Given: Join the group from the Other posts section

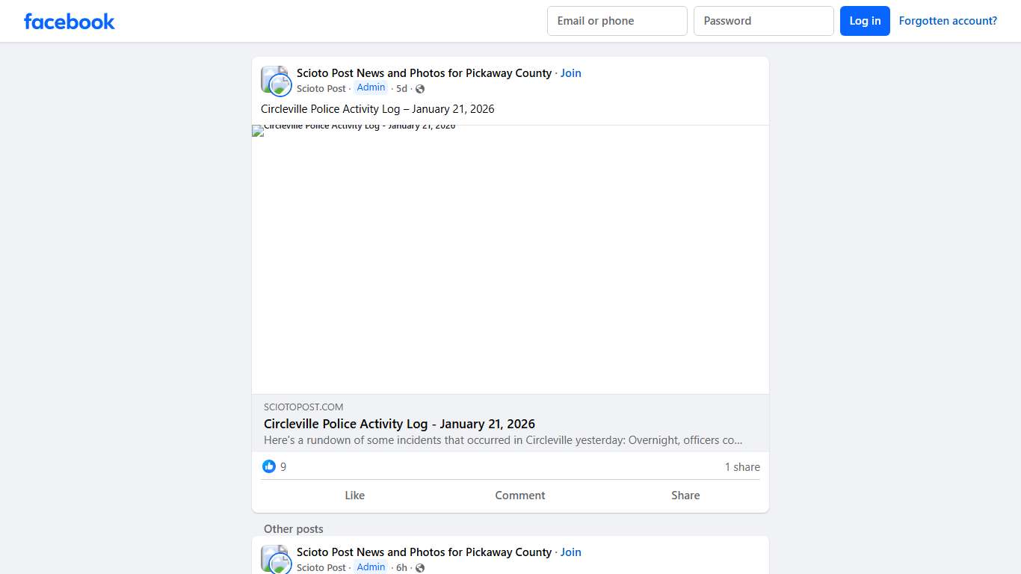Looking at the screenshot, I should point(570,552).
